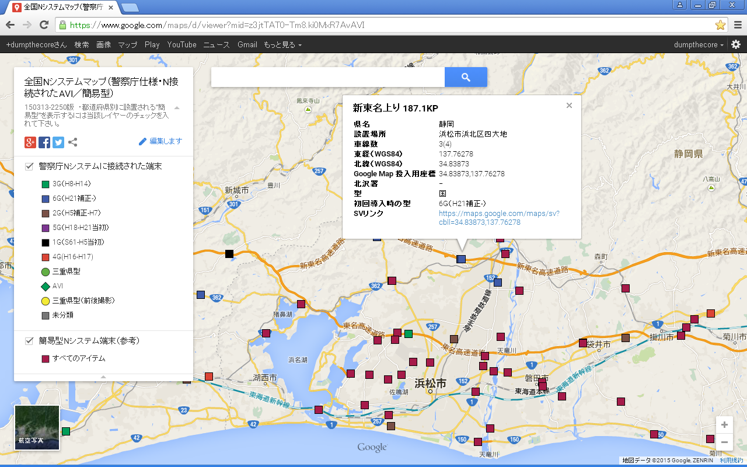This screenshot has height=467, width=747.
Task: Open Gmail in Google bar
Action: click(247, 44)
